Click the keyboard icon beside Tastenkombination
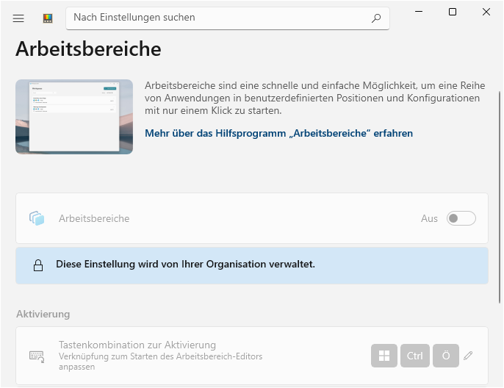This screenshot has width=504, height=388. (x=37, y=356)
